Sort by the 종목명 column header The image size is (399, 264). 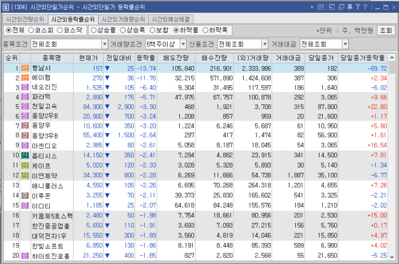[52, 58]
